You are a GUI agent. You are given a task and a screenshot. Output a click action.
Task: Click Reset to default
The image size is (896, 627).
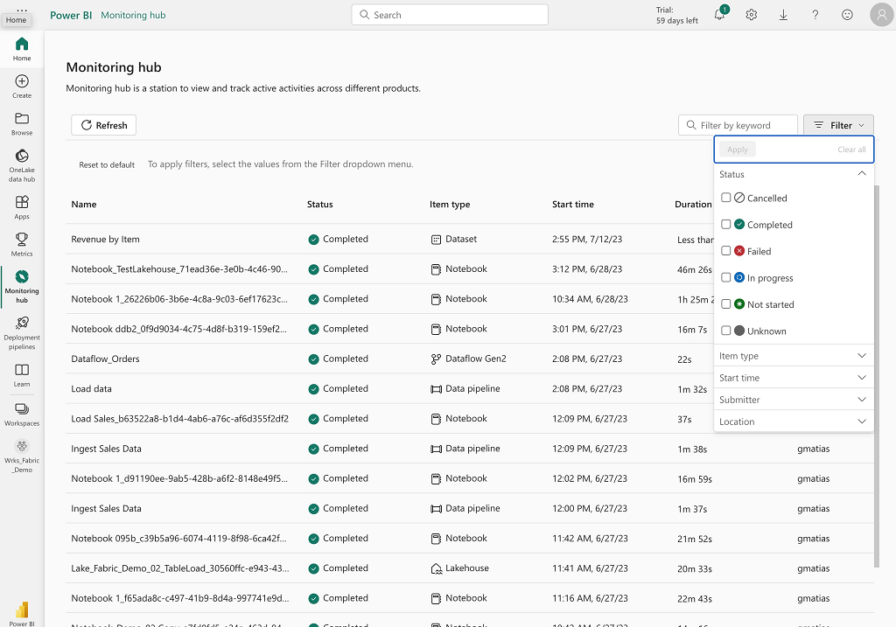pyautogui.click(x=107, y=165)
